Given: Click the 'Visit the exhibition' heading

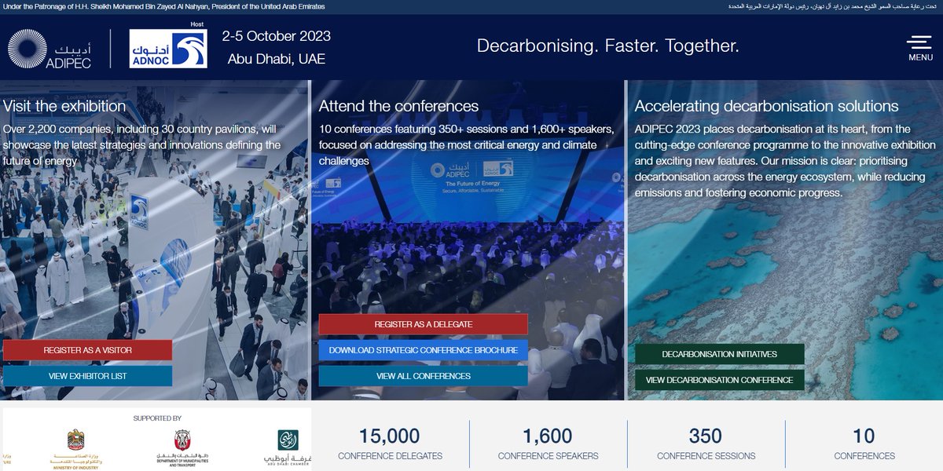Looking at the screenshot, I should tap(64, 106).
